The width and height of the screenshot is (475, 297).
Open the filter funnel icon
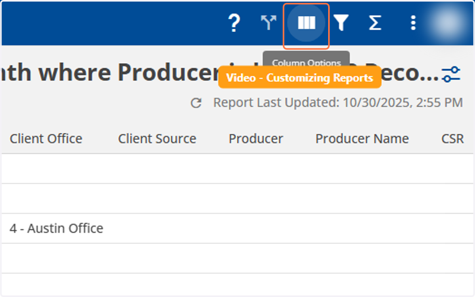point(341,23)
